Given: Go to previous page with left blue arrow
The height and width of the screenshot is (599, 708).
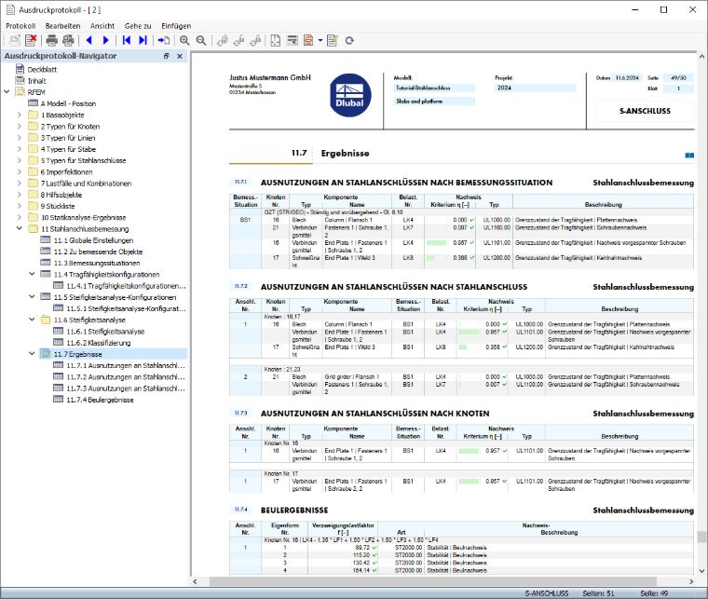Looking at the screenshot, I should 89,41.
